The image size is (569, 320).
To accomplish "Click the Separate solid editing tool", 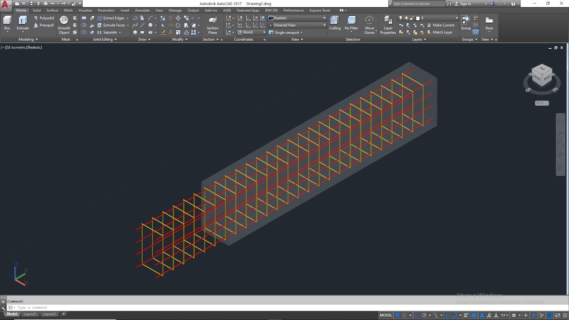I will pos(107,32).
